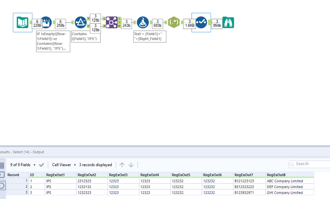
Task: Select the Multi-Row Formula tool
Action: point(46,22)
